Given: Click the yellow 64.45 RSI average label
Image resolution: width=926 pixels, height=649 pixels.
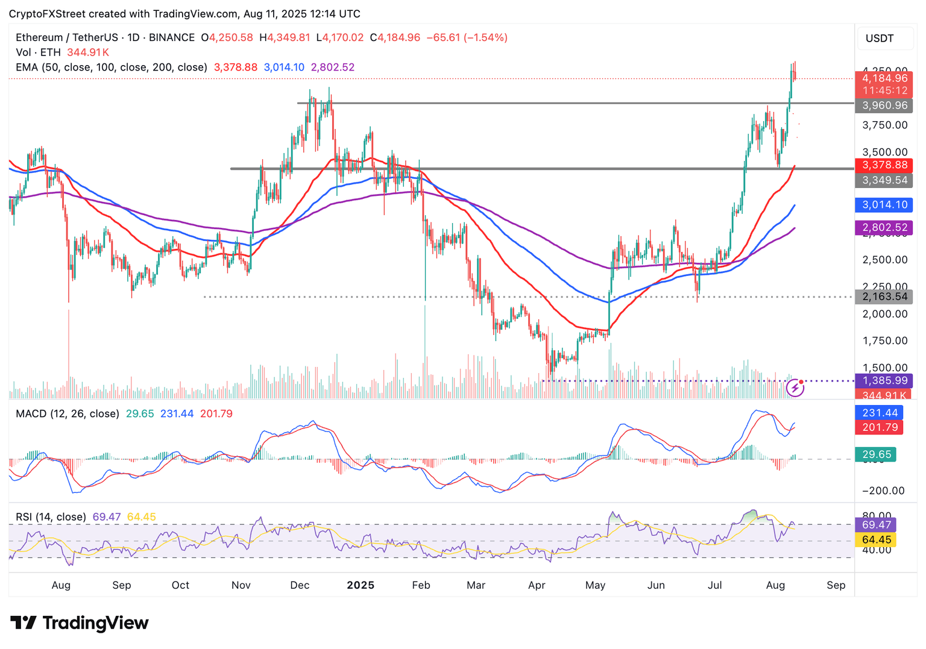Looking at the screenshot, I should [x=875, y=540].
